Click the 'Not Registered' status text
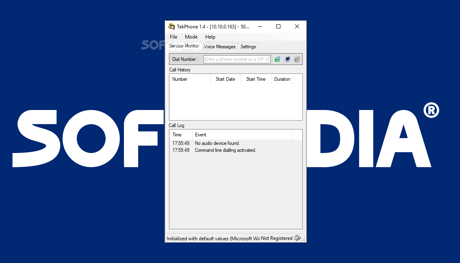This screenshot has width=460, height=263. click(x=277, y=238)
